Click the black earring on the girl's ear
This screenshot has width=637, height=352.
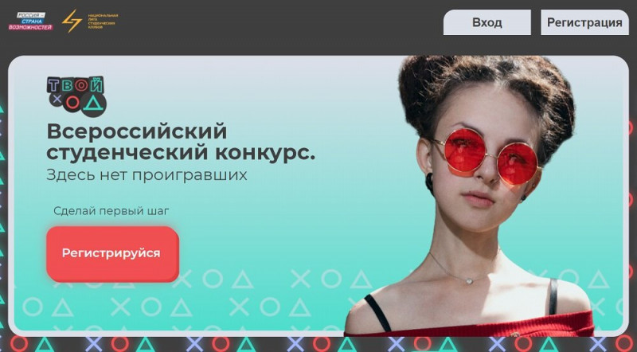(x=429, y=183)
